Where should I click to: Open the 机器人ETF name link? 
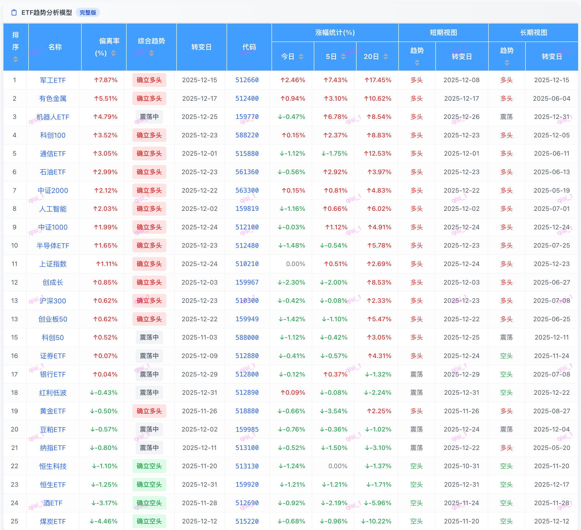point(53,117)
